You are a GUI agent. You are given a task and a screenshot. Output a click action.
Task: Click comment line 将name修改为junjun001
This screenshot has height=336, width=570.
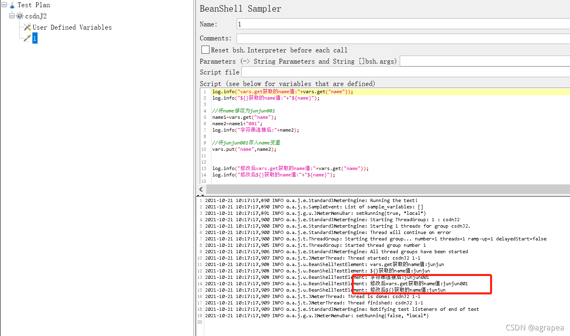[x=243, y=111]
